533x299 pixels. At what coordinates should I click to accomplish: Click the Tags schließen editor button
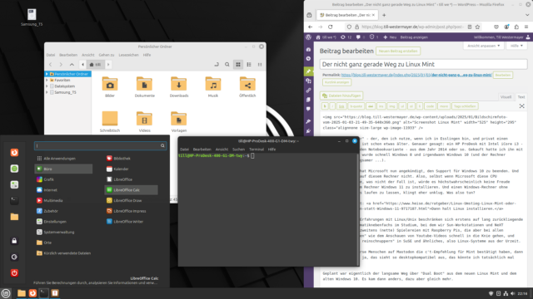coord(465,106)
